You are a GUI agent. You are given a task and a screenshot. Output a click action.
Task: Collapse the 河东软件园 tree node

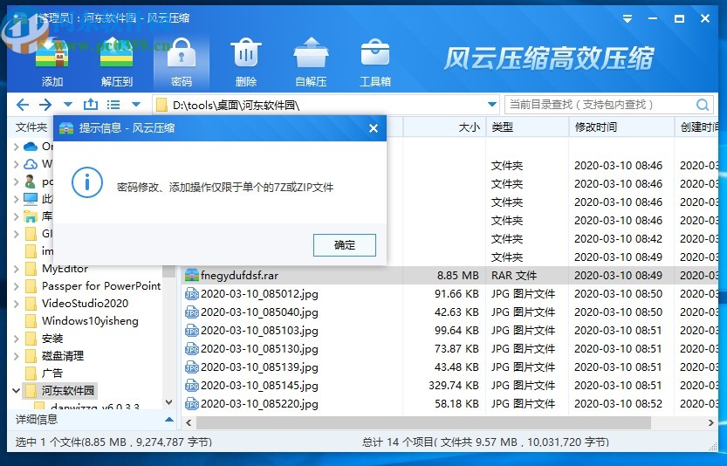click(x=17, y=391)
